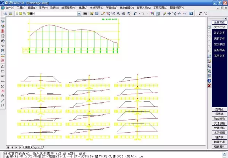Click the move (four-arrow) icon
Image resolution: width=228 pixels, height=158 pixels.
point(169,14)
